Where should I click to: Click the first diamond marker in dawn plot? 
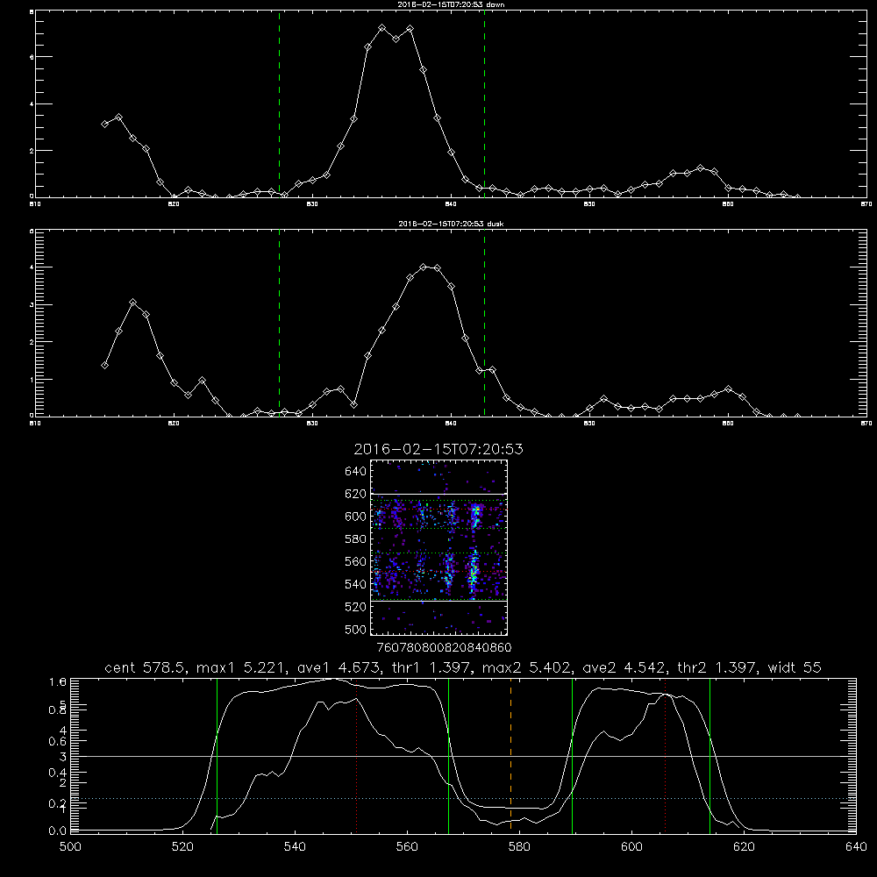coord(104,124)
